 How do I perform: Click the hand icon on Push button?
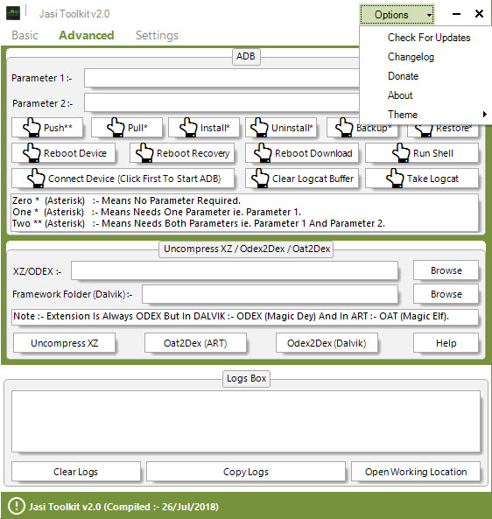tap(32, 128)
